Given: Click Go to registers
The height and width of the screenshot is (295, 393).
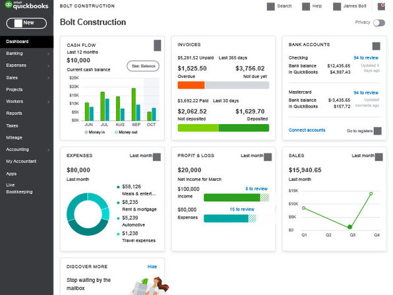Looking at the screenshot, I should (359, 131).
